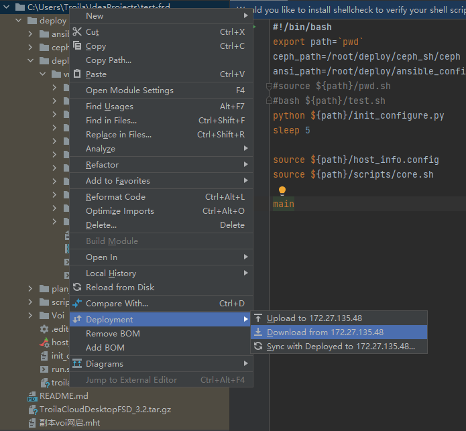Click the Copy icon in context menu

(76, 46)
